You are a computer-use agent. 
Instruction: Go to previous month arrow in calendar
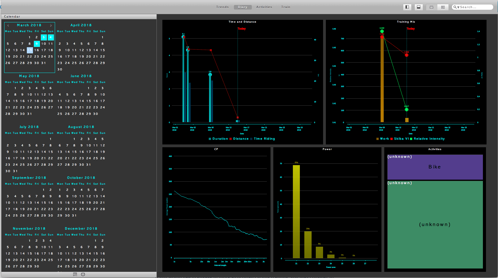pyautogui.click(x=8, y=25)
